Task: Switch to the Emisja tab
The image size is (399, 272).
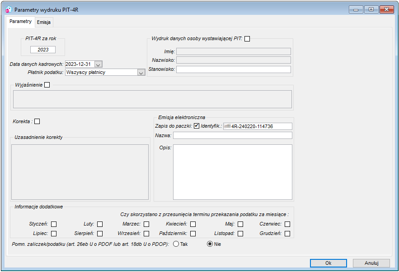Action: click(44, 22)
